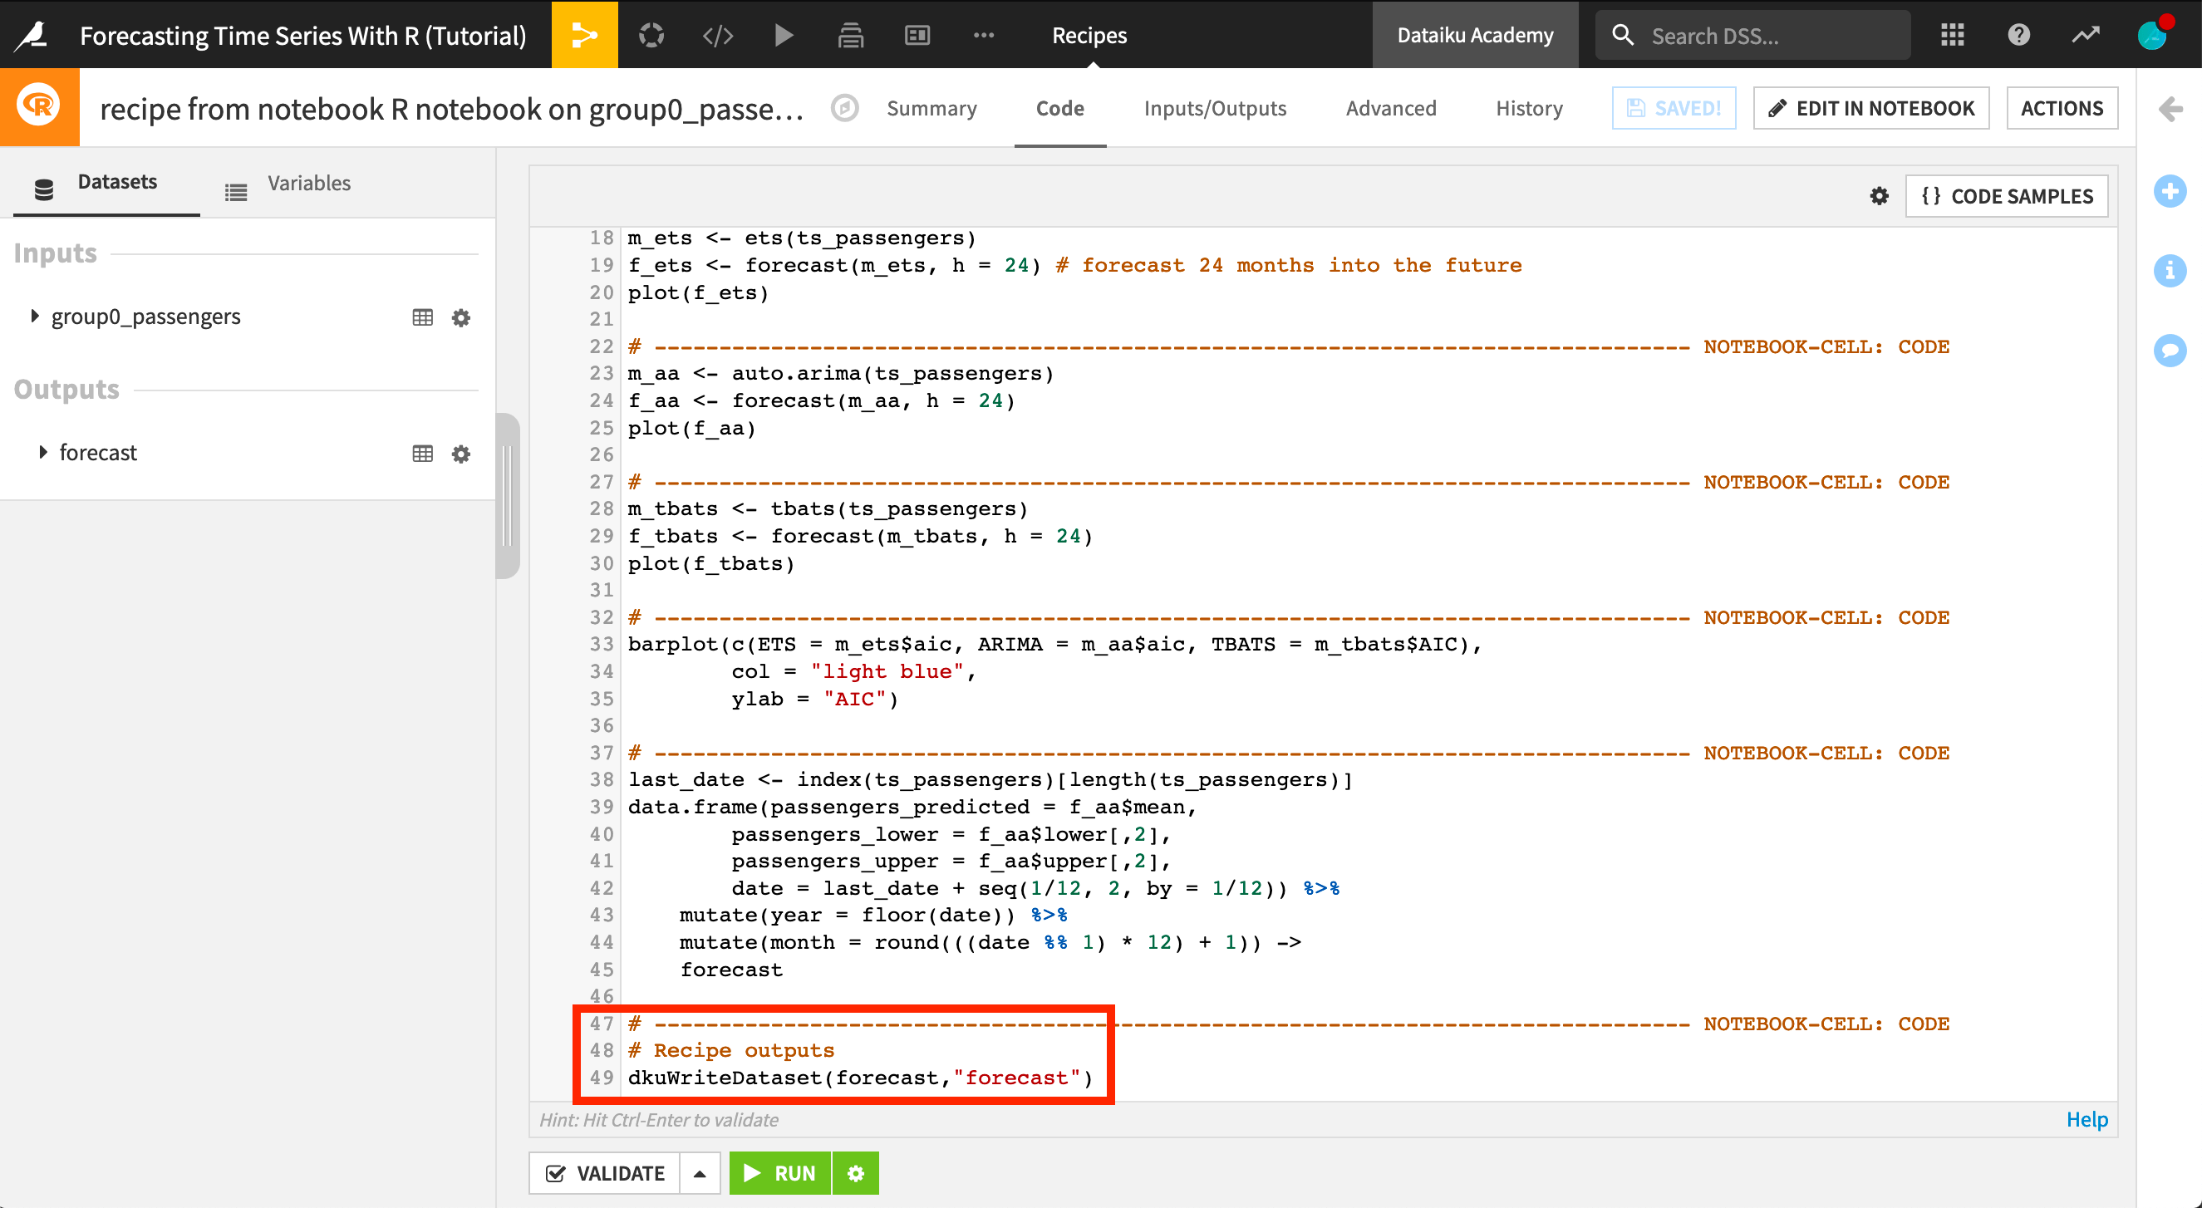Open the user profile avatar
2202x1208 pixels.
coord(2152,35)
